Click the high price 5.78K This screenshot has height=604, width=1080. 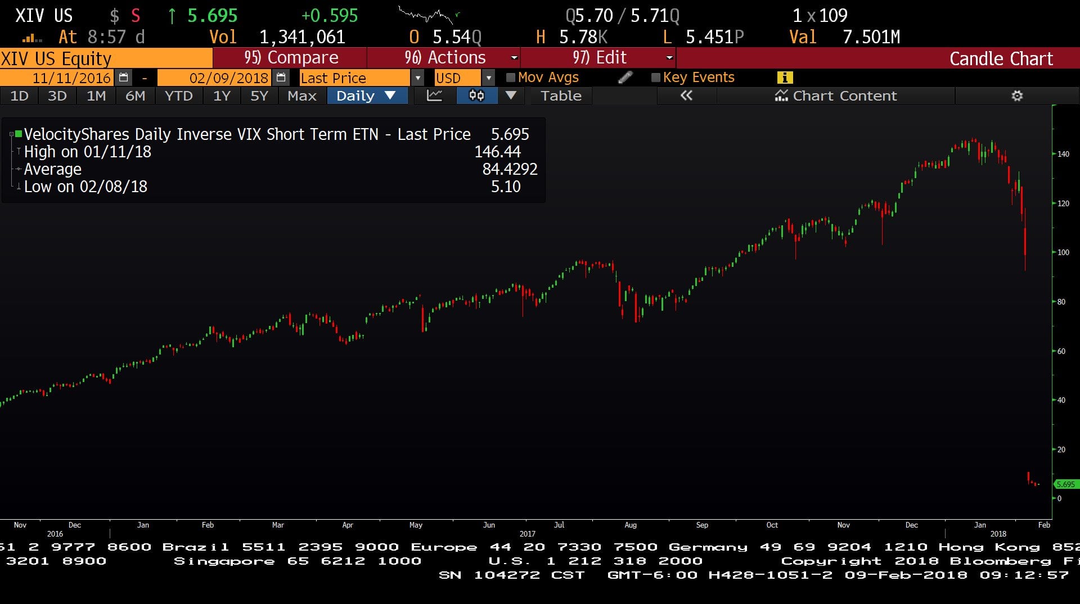583,37
